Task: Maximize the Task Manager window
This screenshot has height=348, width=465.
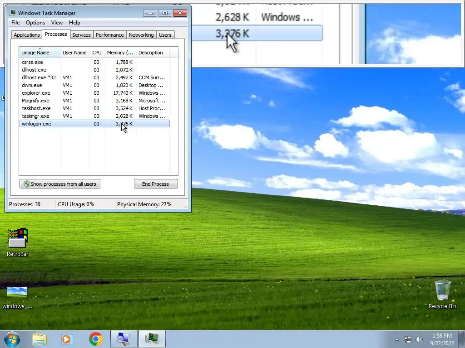Action: tap(165, 13)
